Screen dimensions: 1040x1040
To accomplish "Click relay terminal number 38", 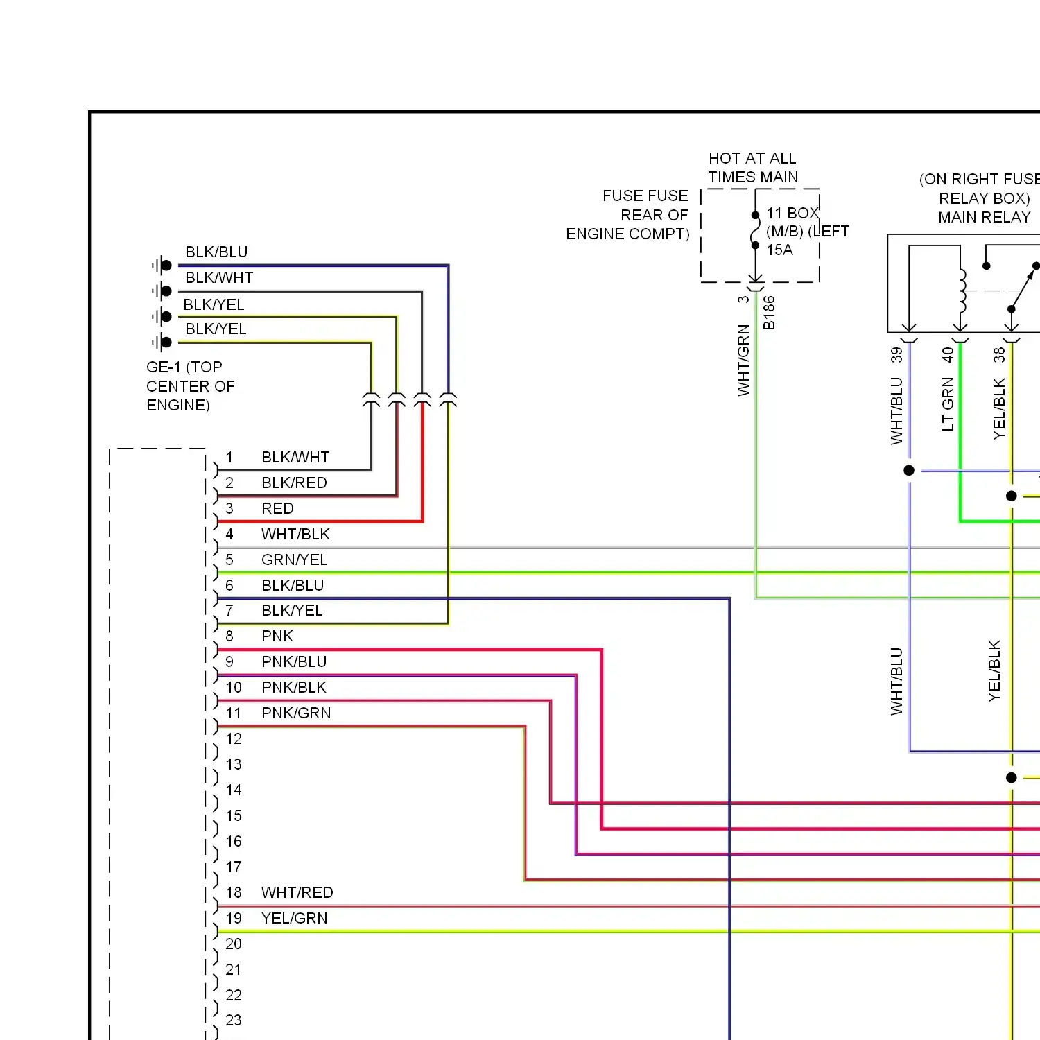I will (999, 355).
